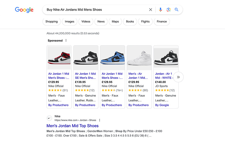Open 'Men's Jordan Mid Top Shoes' result
225x144 pixels.
pos(72,126)
